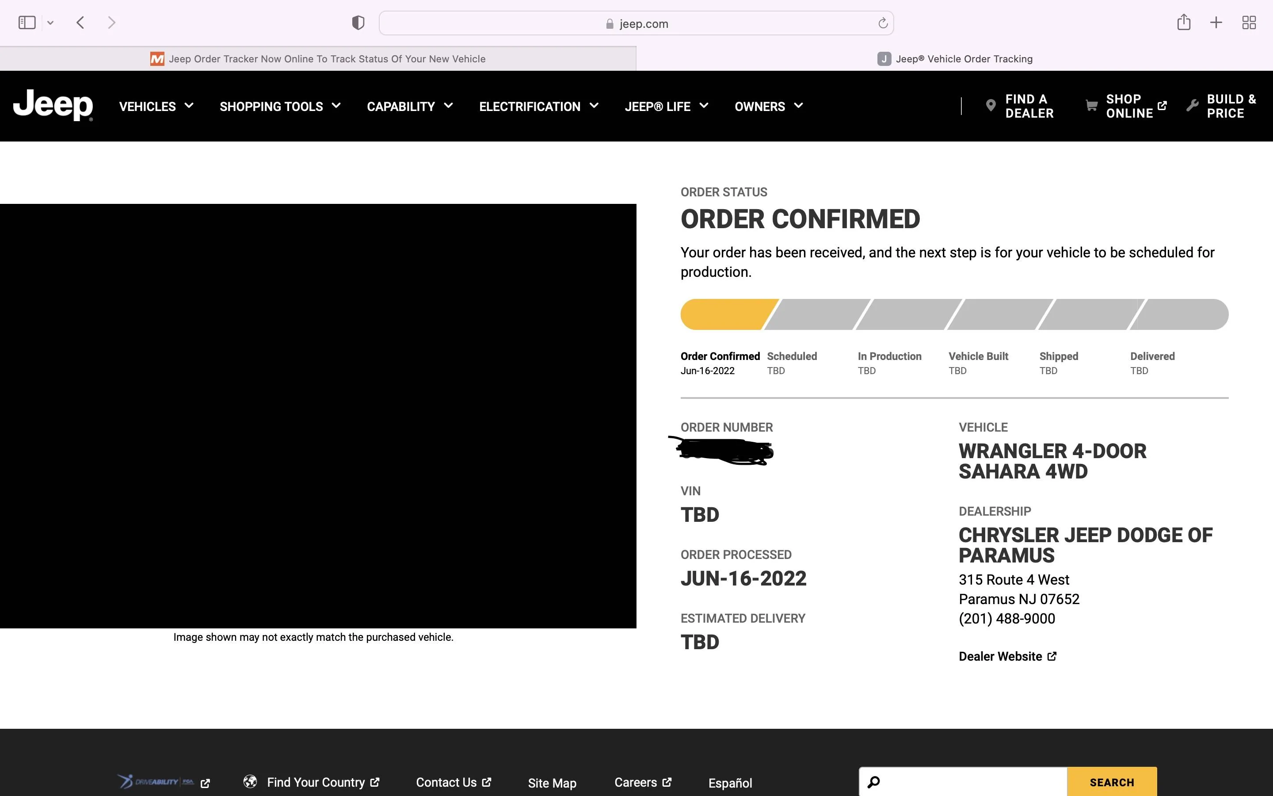1273x796 pixels.
Task: Open the Share menu icon
Action: [x=1184, y=22]
